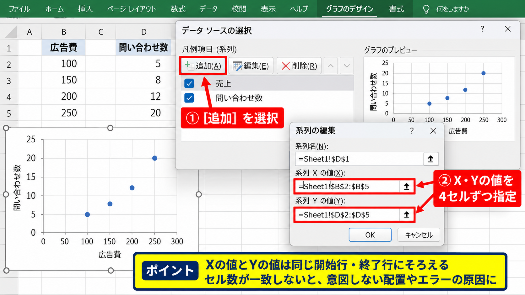Uncheck the 売上 series checkbox

(x=189, y=83)
